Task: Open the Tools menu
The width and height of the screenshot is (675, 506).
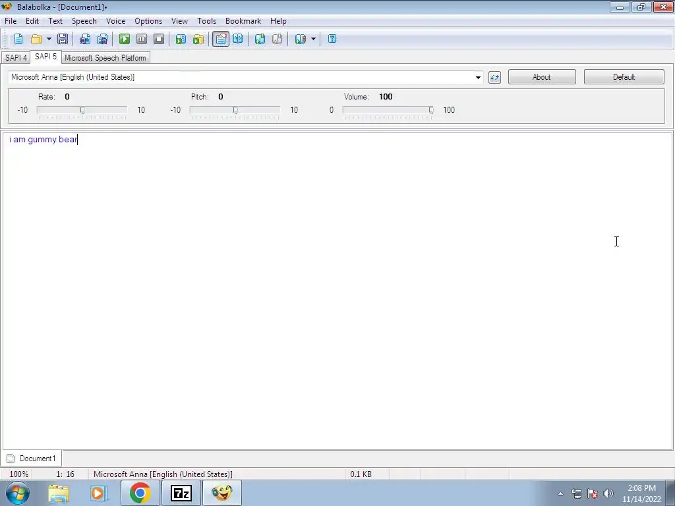Action: click(x=206, y=21)
